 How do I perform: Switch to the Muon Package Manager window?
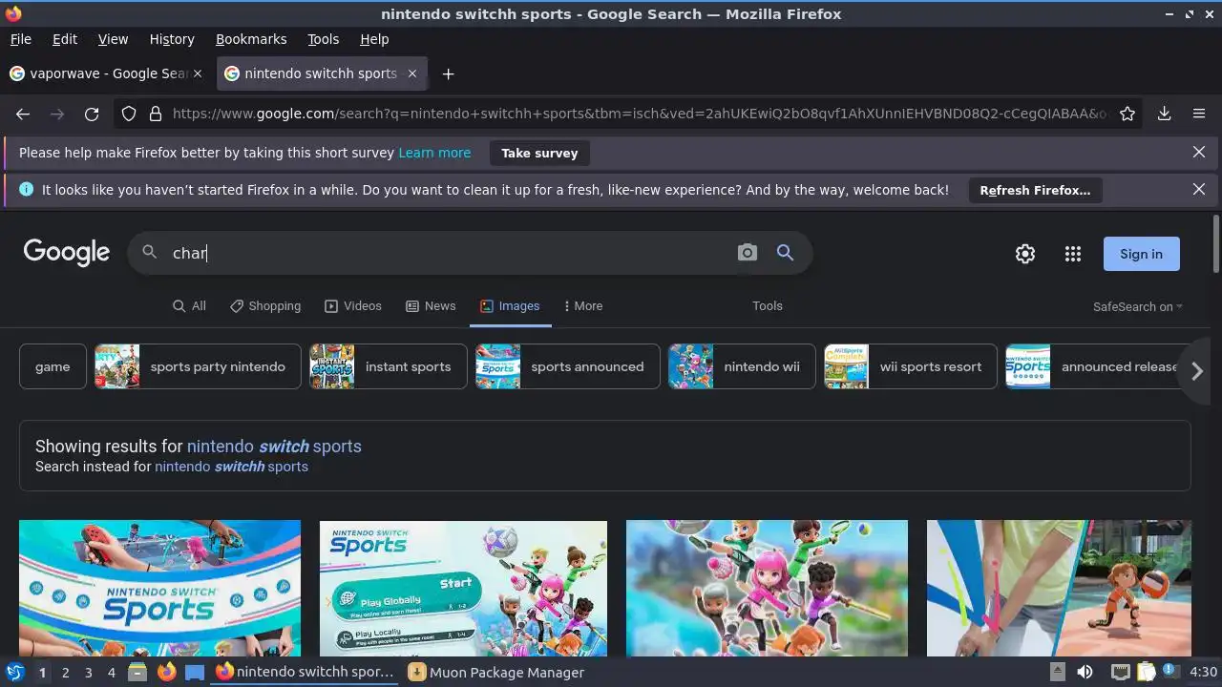point(496,672)
